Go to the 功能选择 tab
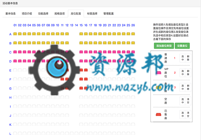Screen dimensions: 201x140 click(x=43, y=14)
